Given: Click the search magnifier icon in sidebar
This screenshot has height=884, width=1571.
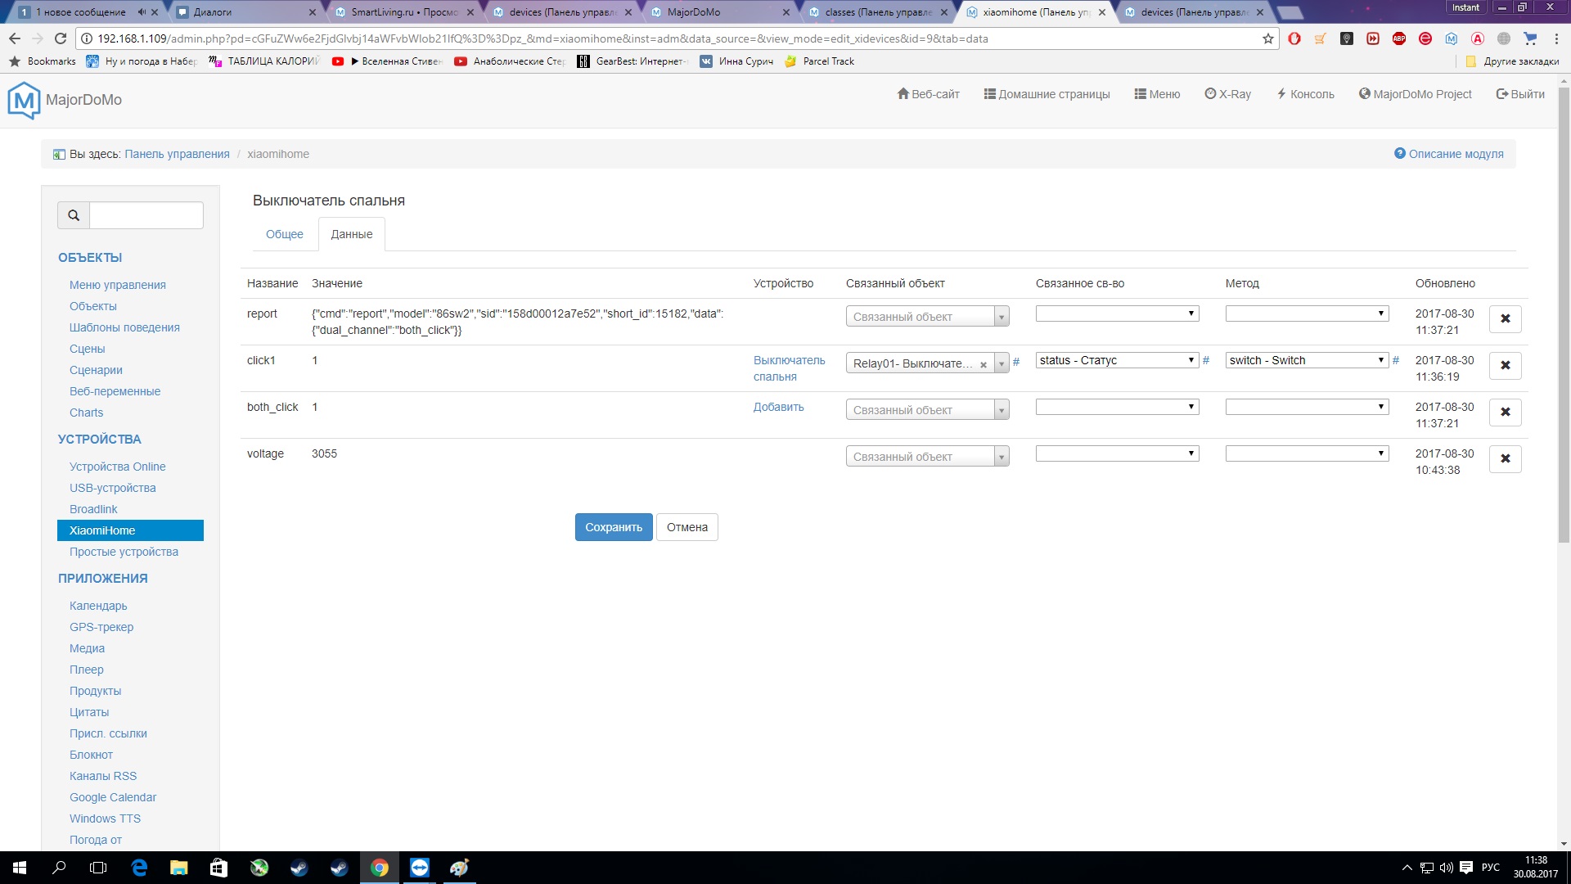Looking at the screenshot, I should (x=74, y=215).
